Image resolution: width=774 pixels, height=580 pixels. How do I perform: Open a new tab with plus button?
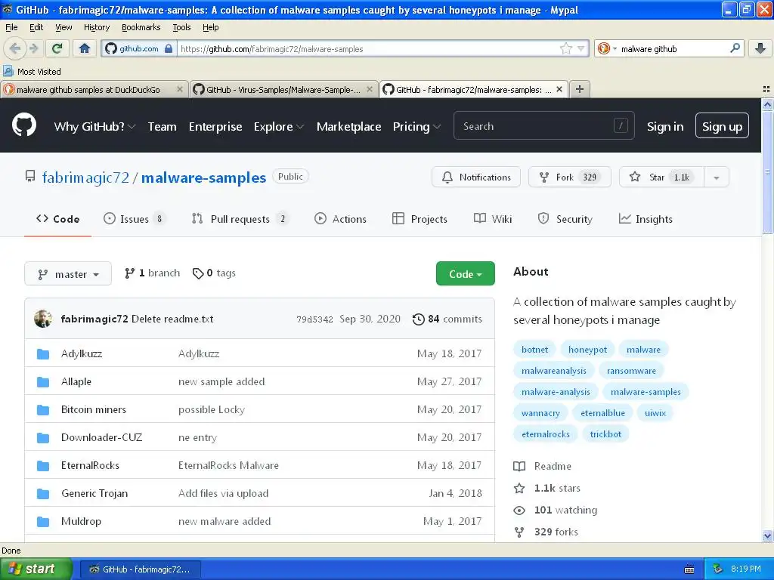(x=580, y=89)
